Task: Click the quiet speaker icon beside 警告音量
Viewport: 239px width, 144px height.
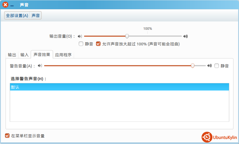Action: (x=40, y=66)
